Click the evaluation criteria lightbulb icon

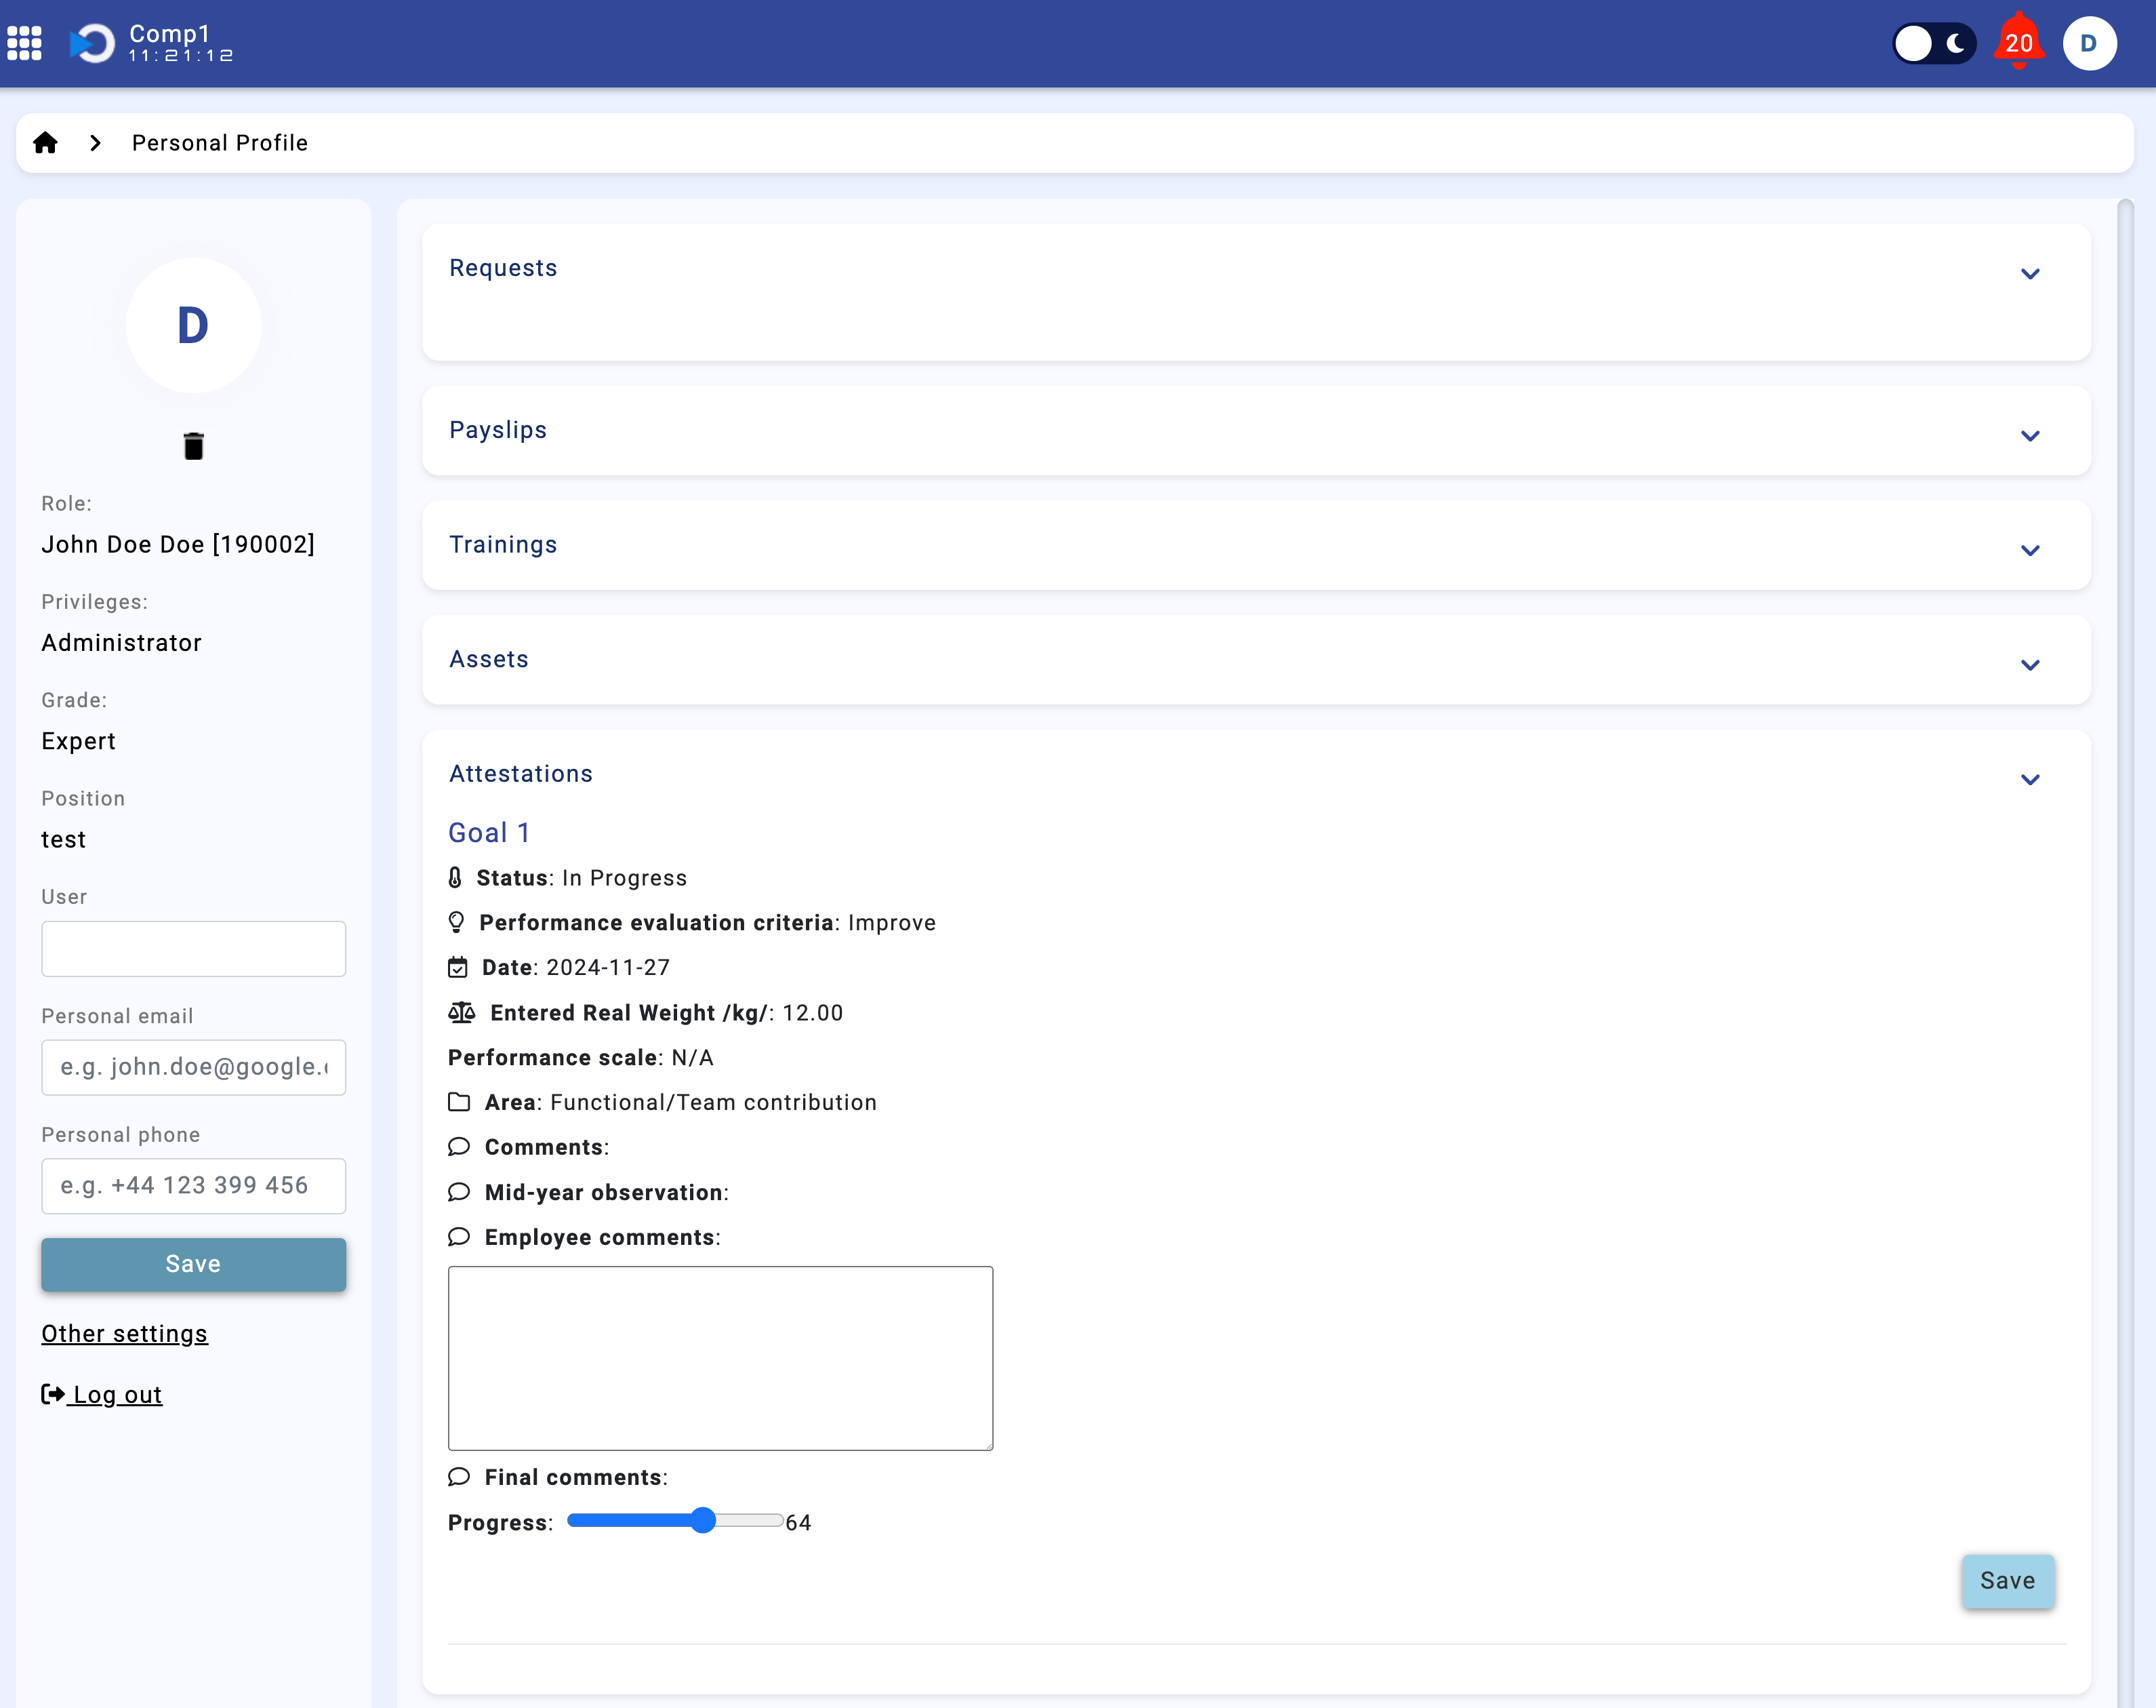click(x=455, y=922)
